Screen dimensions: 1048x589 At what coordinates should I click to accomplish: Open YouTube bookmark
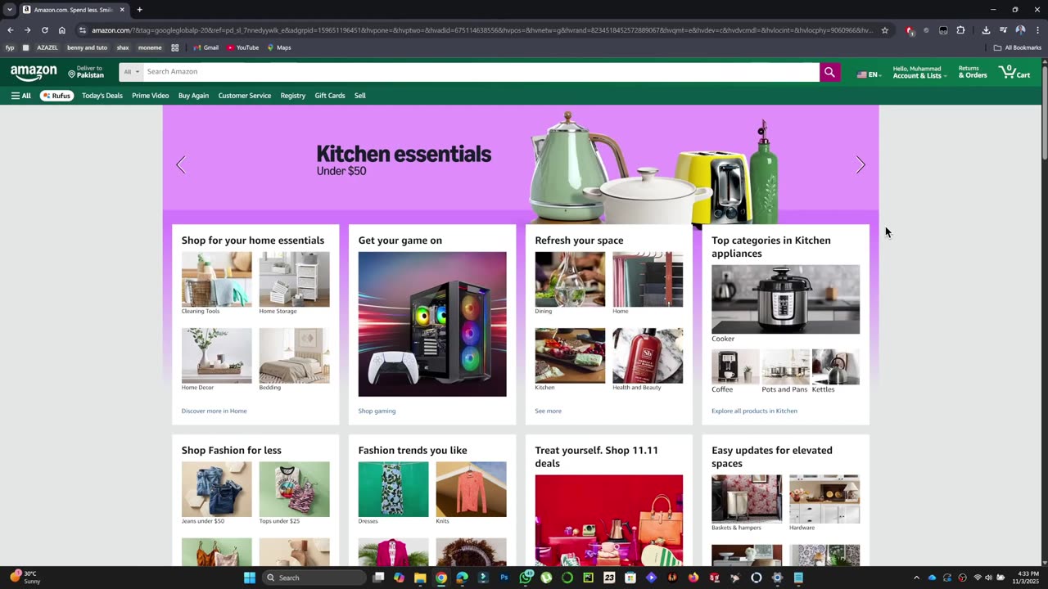tap(242, 47)
